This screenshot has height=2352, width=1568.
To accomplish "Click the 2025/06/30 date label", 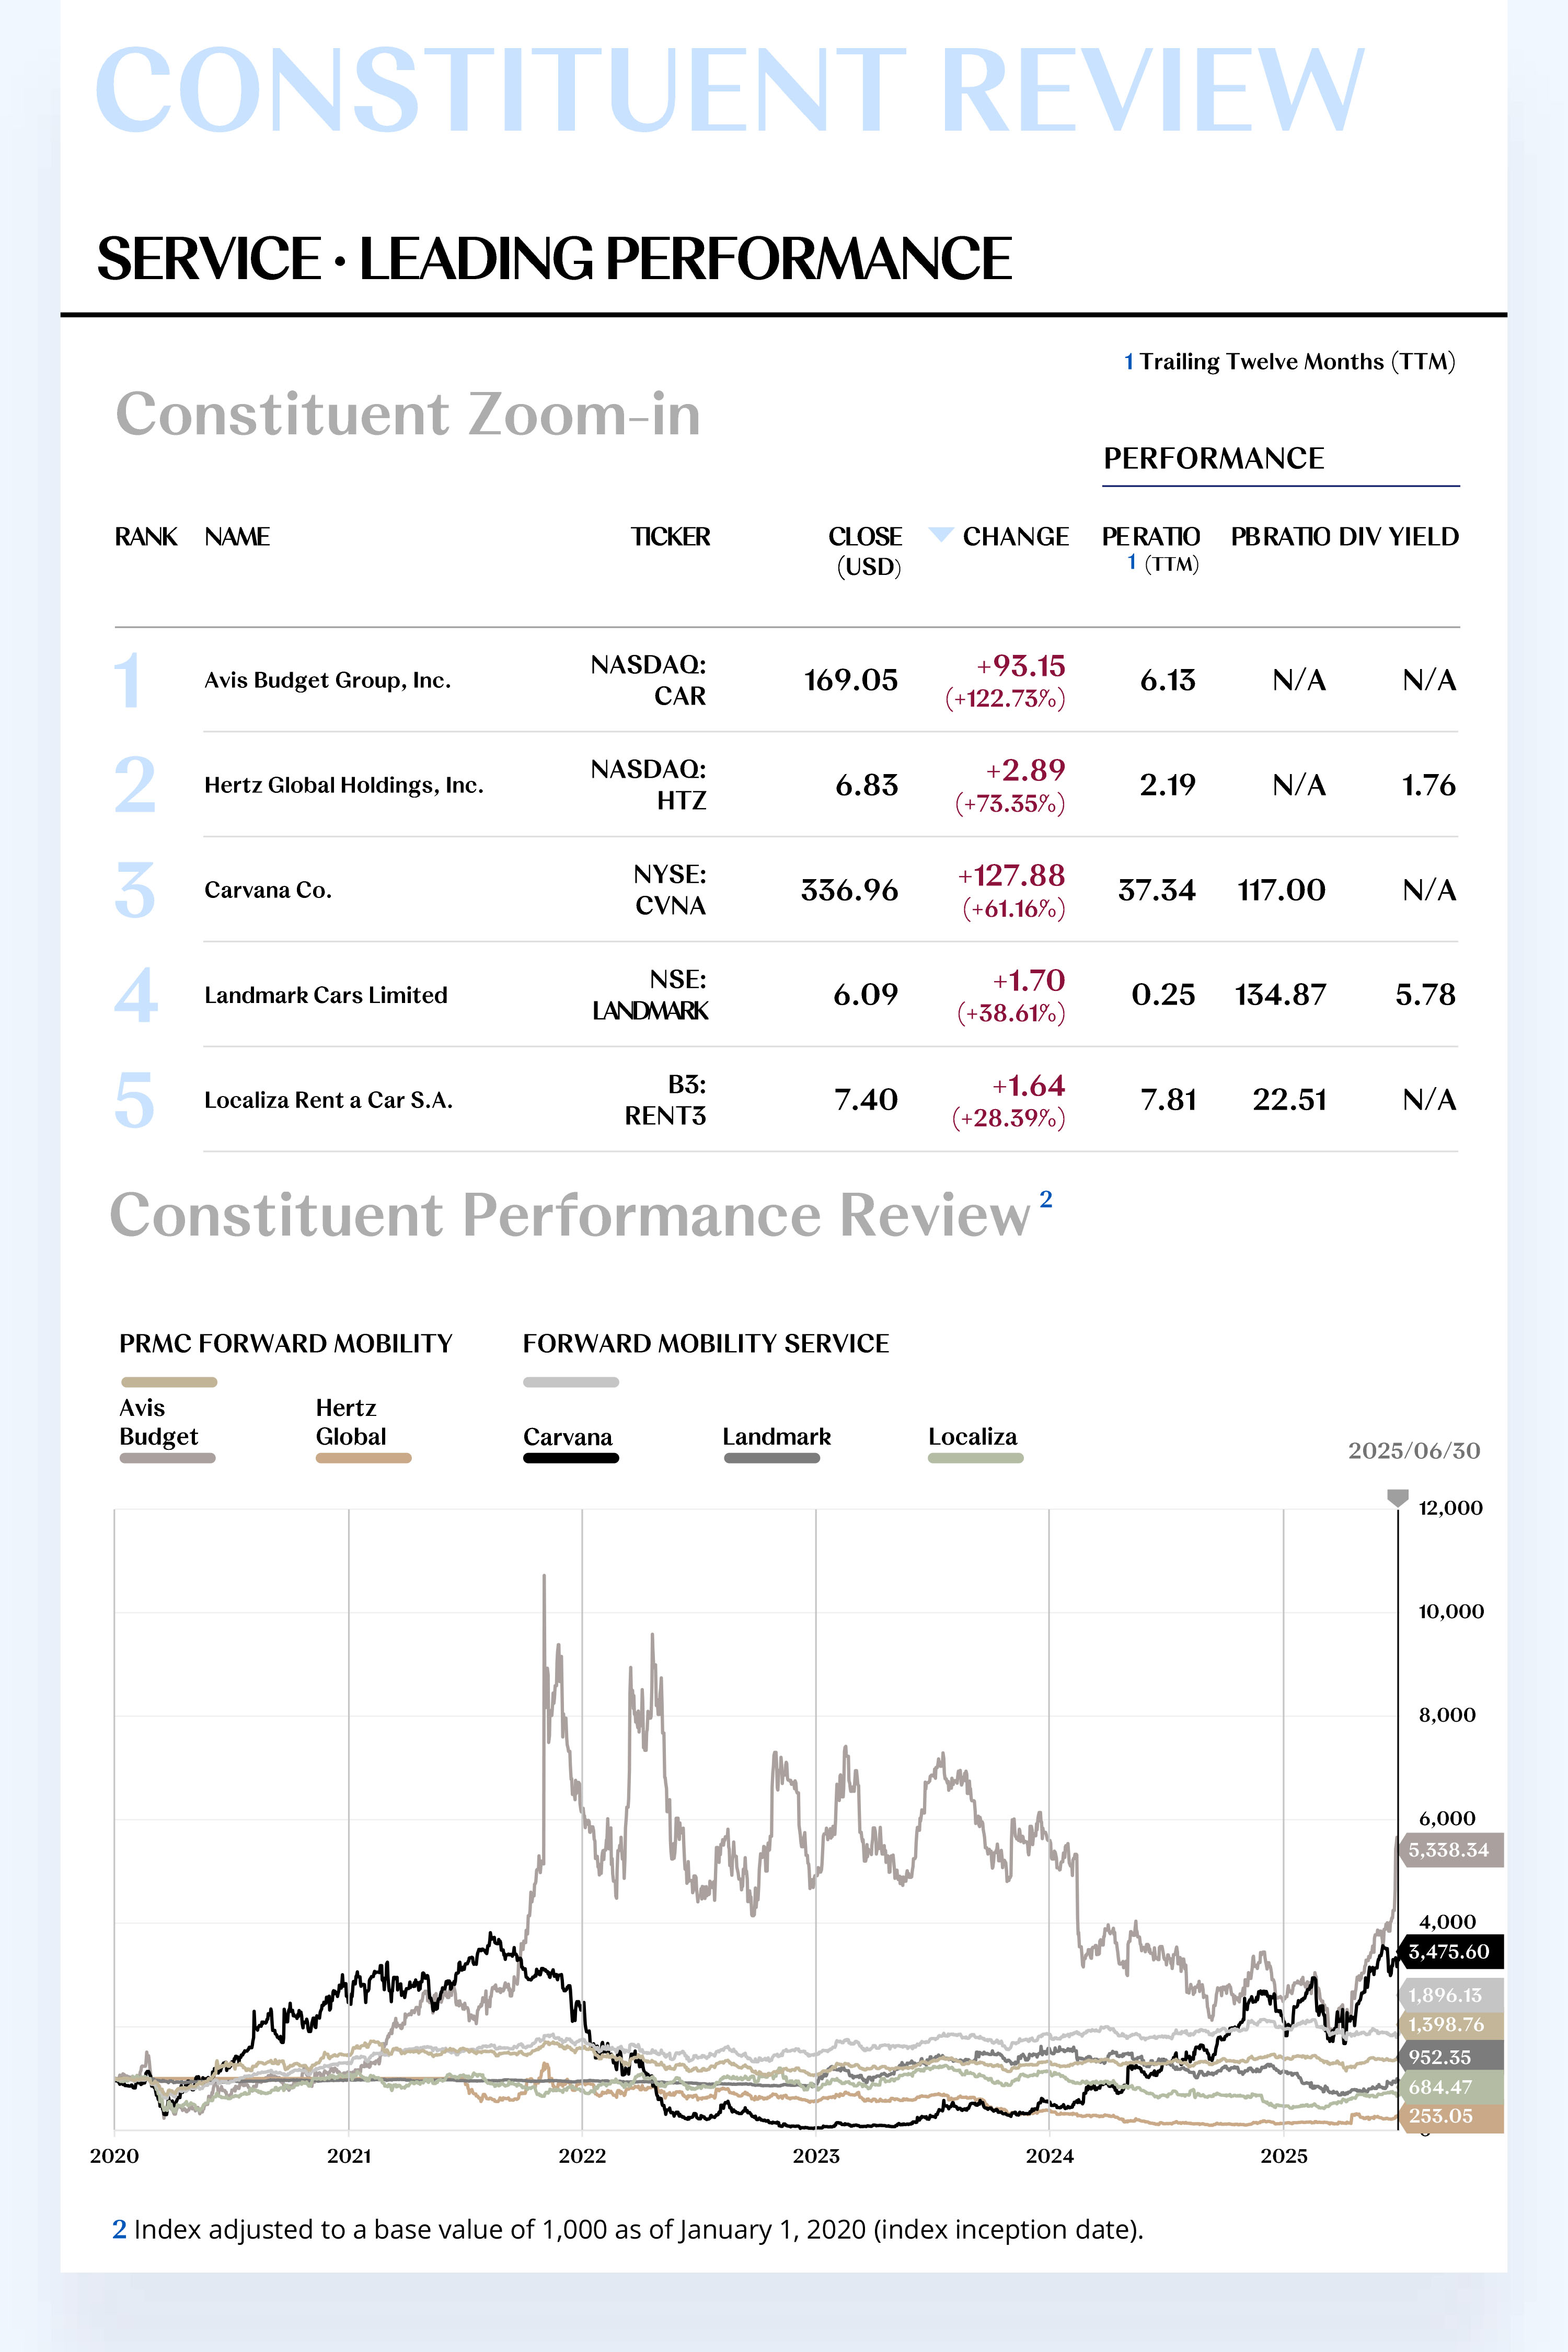I will coord(1414,1451).
